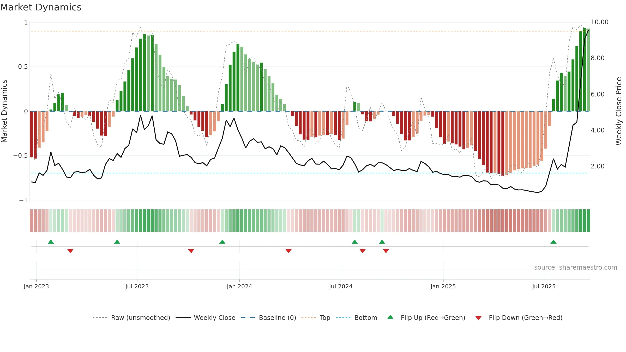
Task: Click the Jul 2023 x-axis label
Action: point(137,286)
